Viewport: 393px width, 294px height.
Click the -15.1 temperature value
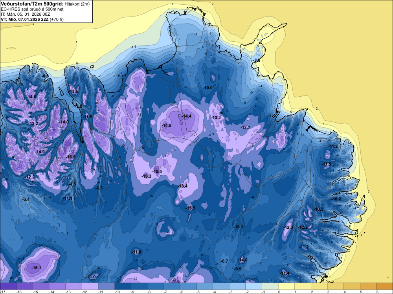[36, 268]
